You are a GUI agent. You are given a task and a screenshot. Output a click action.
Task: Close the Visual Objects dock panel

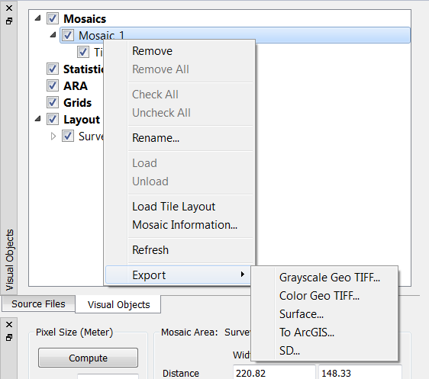[9, 8]
